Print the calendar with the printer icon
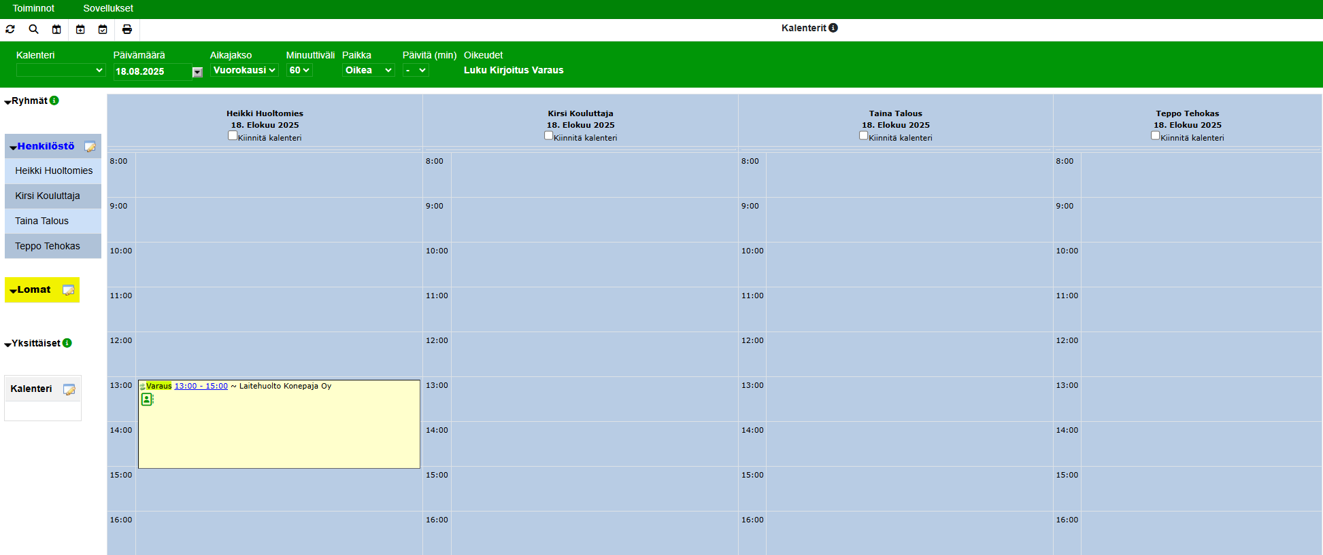The image size is (1323, 555). tap(127, 29)
